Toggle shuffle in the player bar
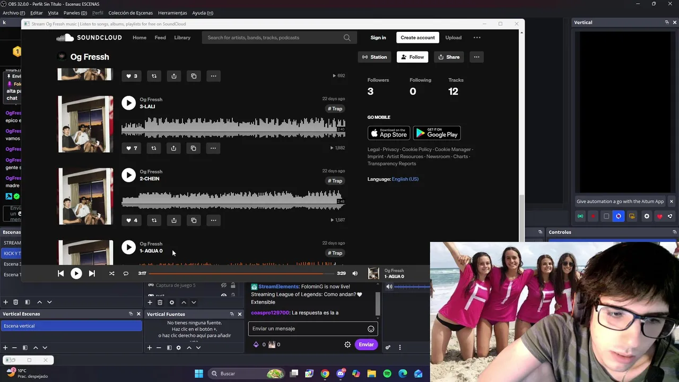This screenshot has height=382, width=679. click(111, 273)
